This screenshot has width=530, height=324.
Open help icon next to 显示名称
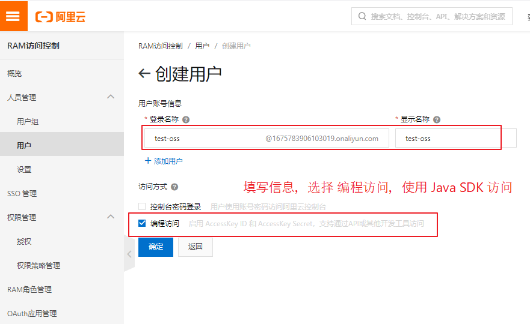pos(437,119)
